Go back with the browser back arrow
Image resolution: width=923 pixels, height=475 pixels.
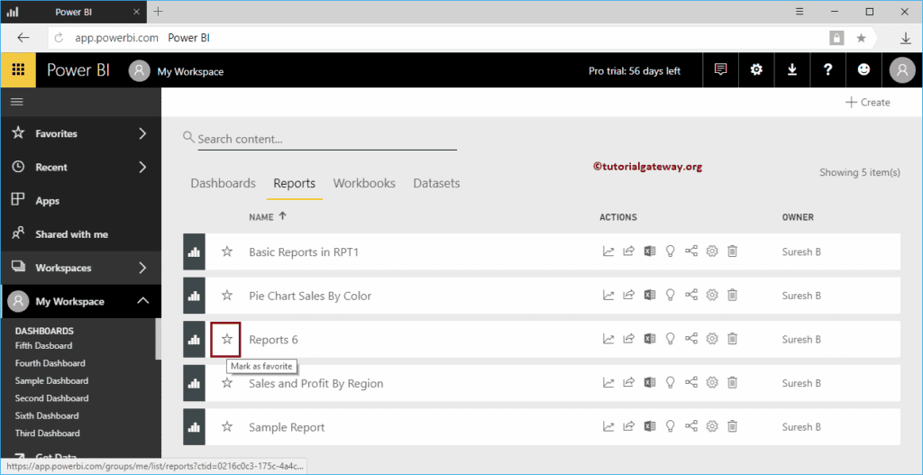click(x=23, y=38)
